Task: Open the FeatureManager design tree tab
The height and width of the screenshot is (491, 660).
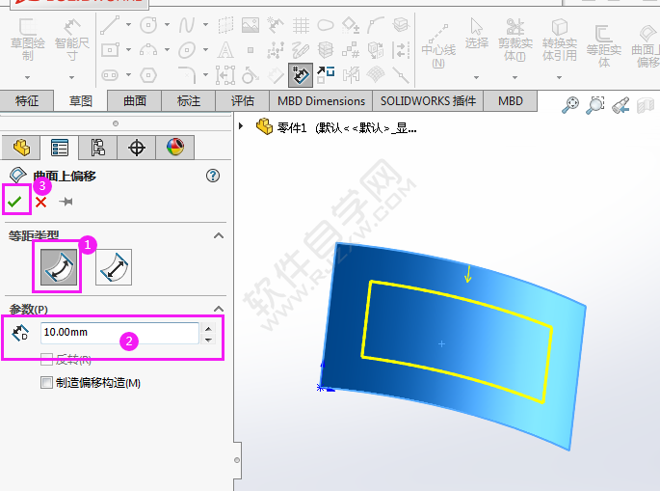Action: point(21,148)
